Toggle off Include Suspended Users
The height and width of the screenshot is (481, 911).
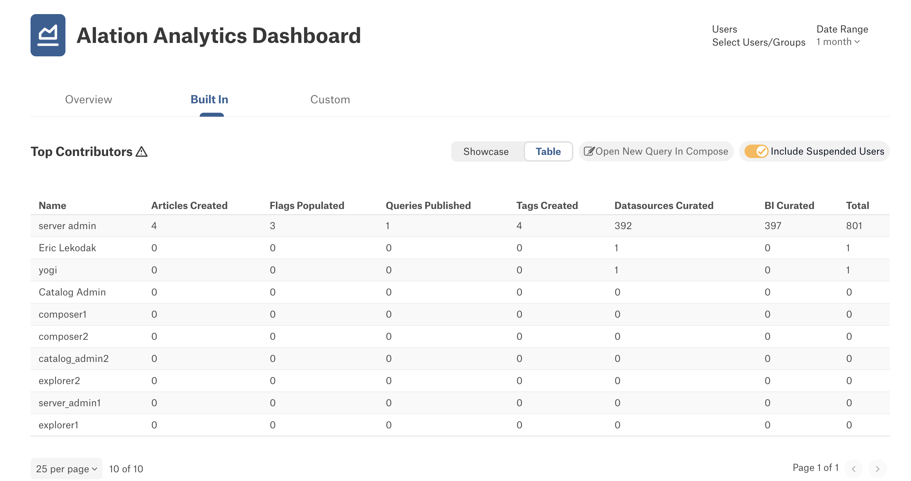pos(757,152)
